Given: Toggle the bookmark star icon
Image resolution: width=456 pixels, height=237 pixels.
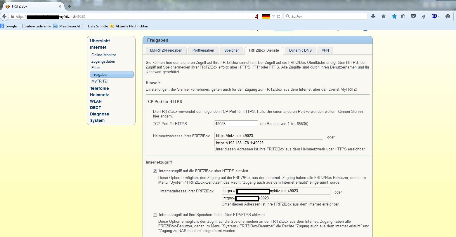Looking at the screenshot, I should (x=394, y=17).
